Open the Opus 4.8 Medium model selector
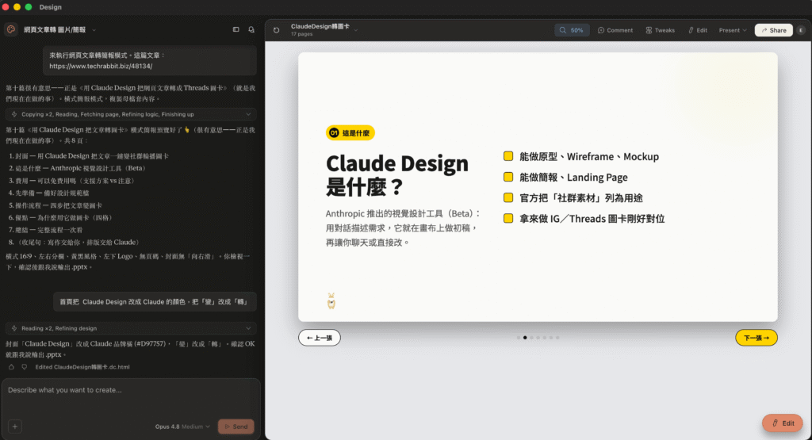 click(x=182, y=427)
